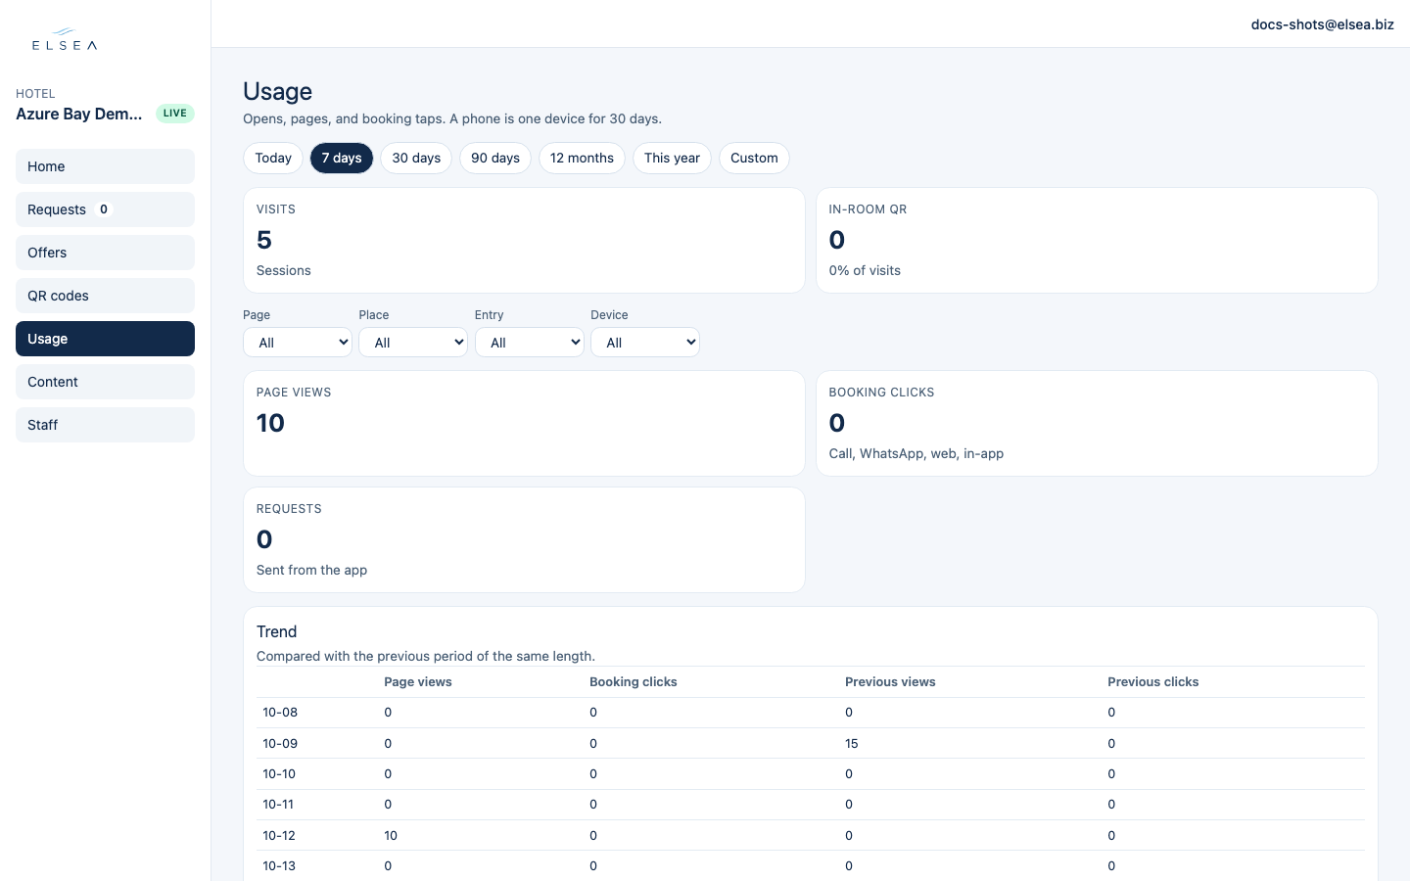This screenshot has width=1410, height=881.
Task: Open the Home section in the sidebar
Action: point(105,166)
